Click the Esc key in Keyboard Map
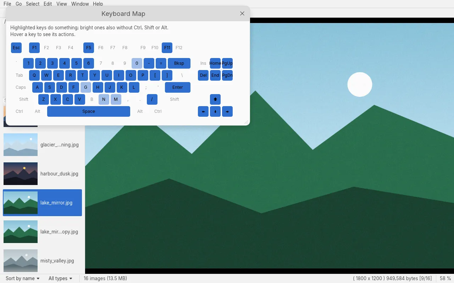 point(16,48)
